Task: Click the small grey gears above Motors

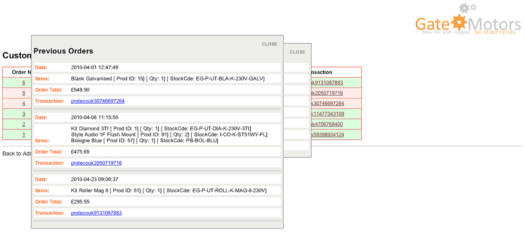Action: pyautogui.click(x=468, y=7)
